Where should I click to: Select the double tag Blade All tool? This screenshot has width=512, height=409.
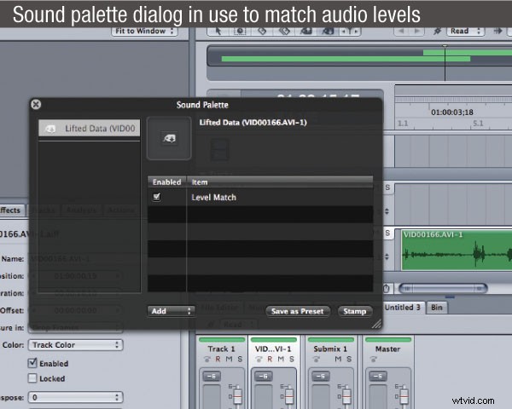[x=284, y=31]
